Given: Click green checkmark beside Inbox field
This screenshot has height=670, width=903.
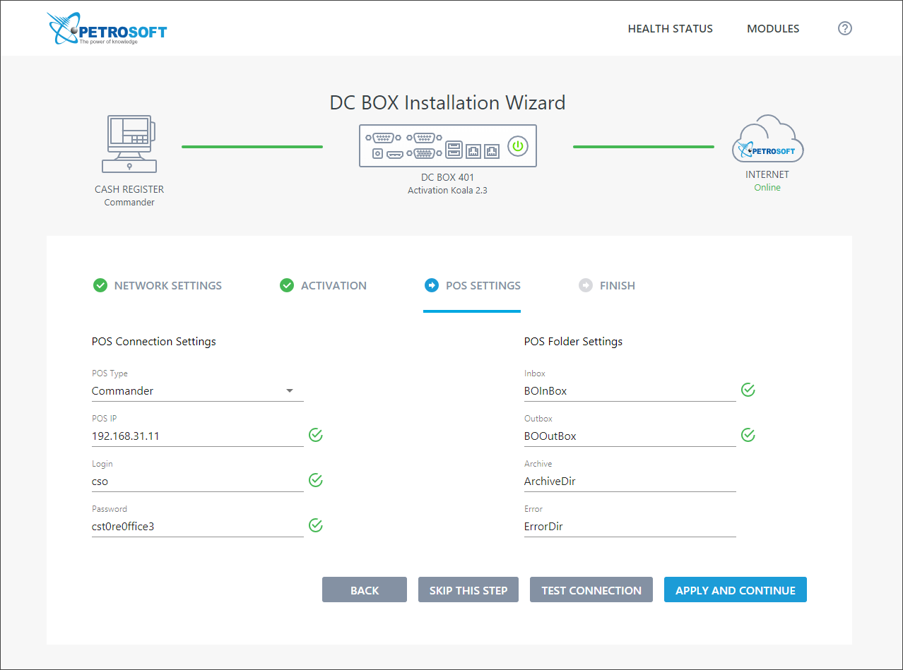Looking at the screenshot, I should 748,390.
